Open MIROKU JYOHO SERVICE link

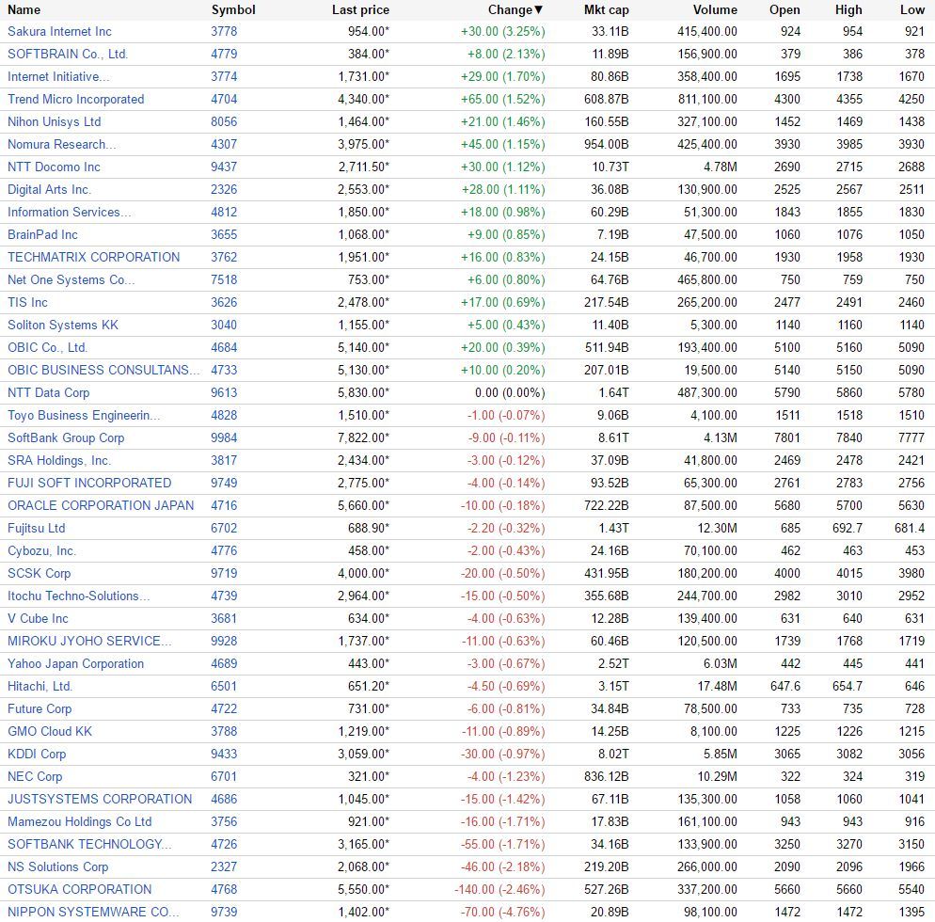(x=89, y=643)
